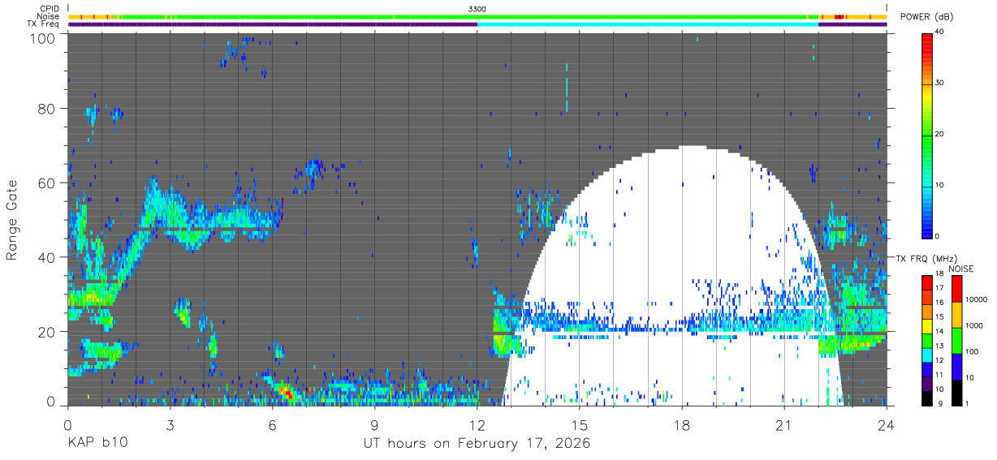Screen dimensions: 997x460
Task: Click the Noise row label
Action: click(48, 16)
